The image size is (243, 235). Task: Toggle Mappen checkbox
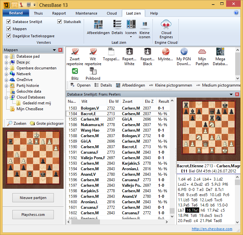pyautogui.click(x=9, y=29)
